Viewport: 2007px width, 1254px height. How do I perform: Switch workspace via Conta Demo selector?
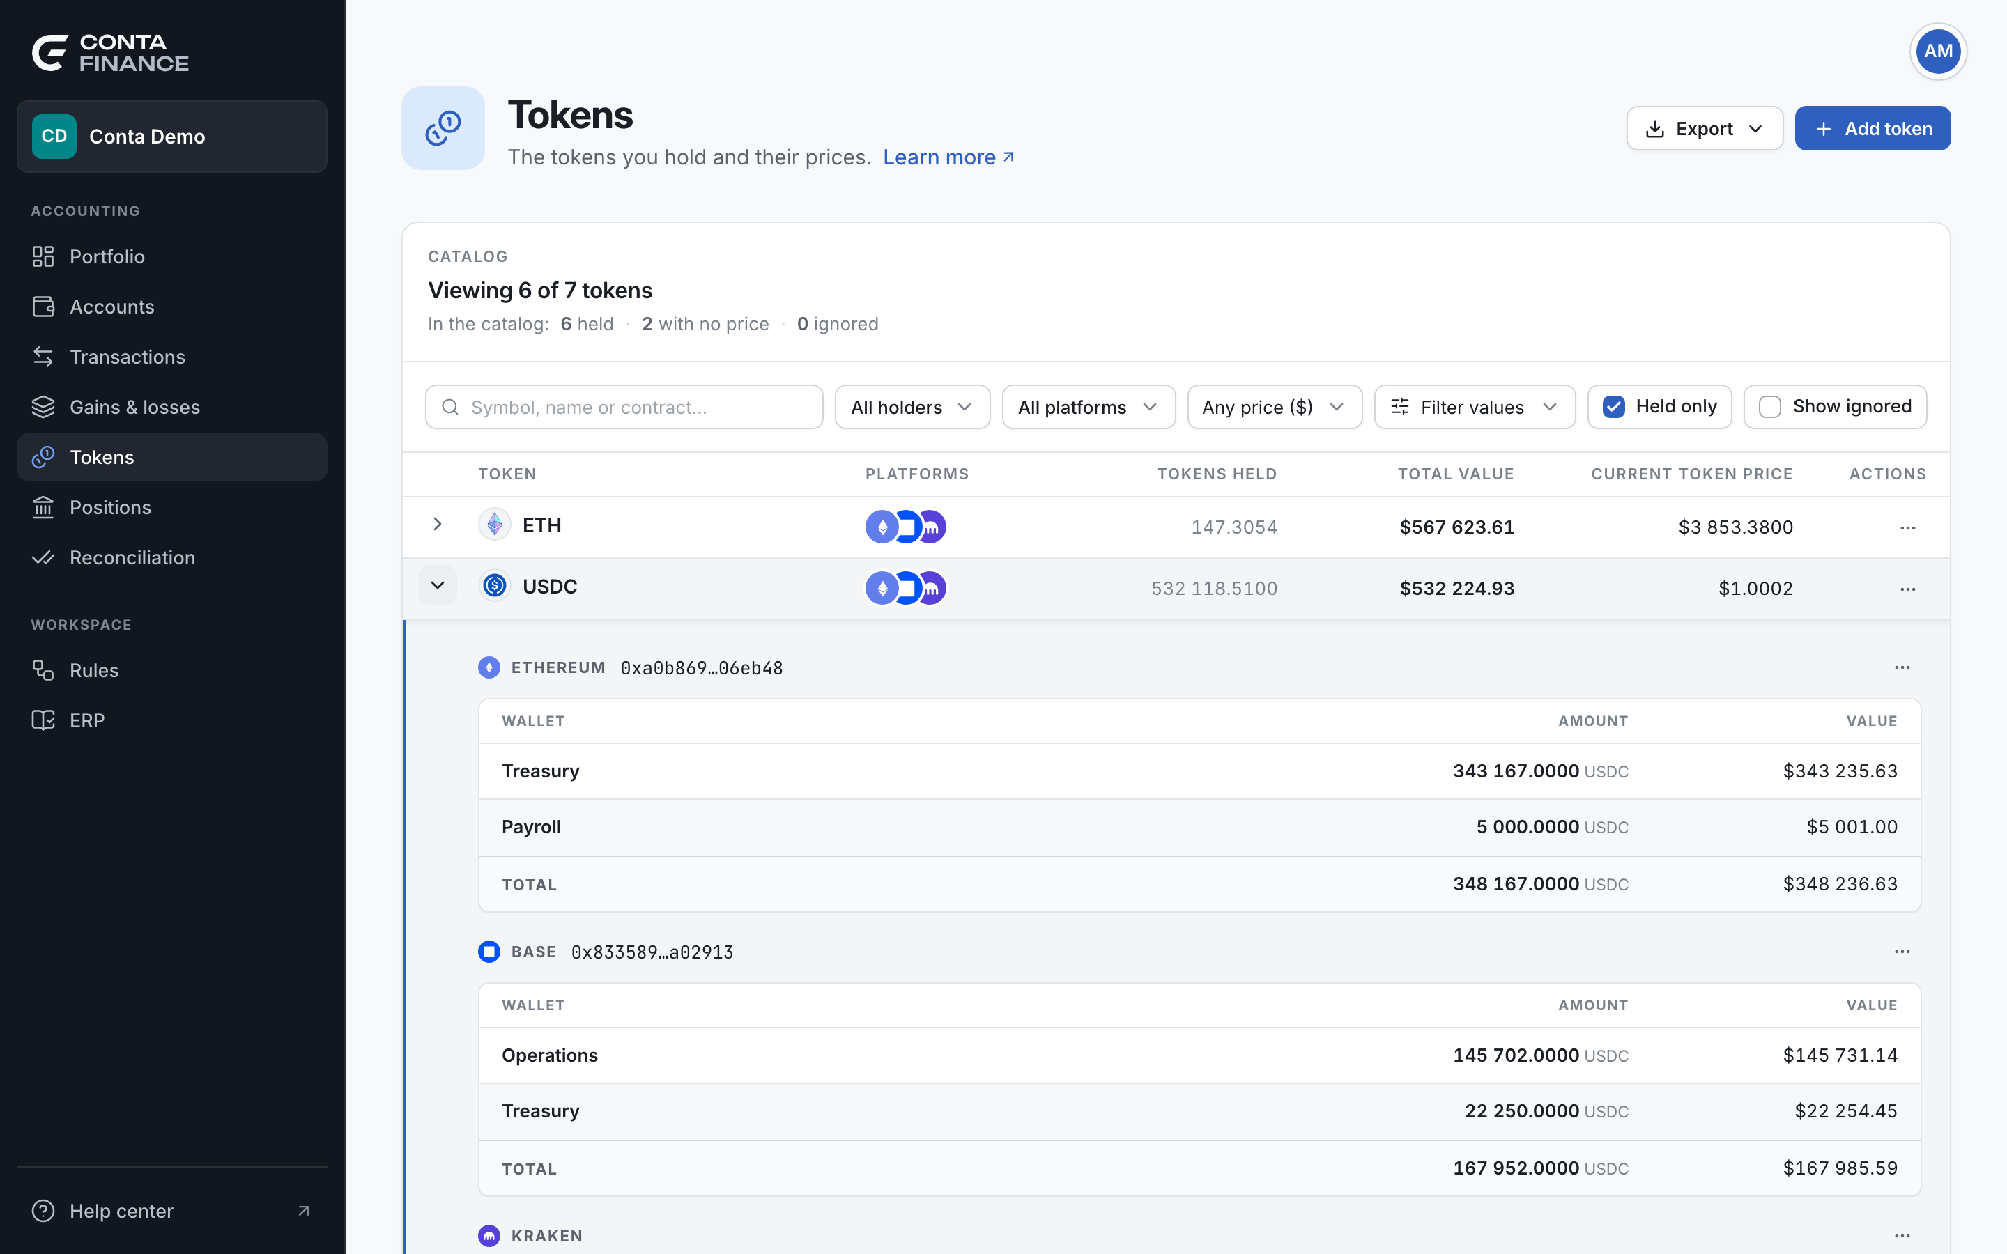pyautogui.click(x=171, y=137)
